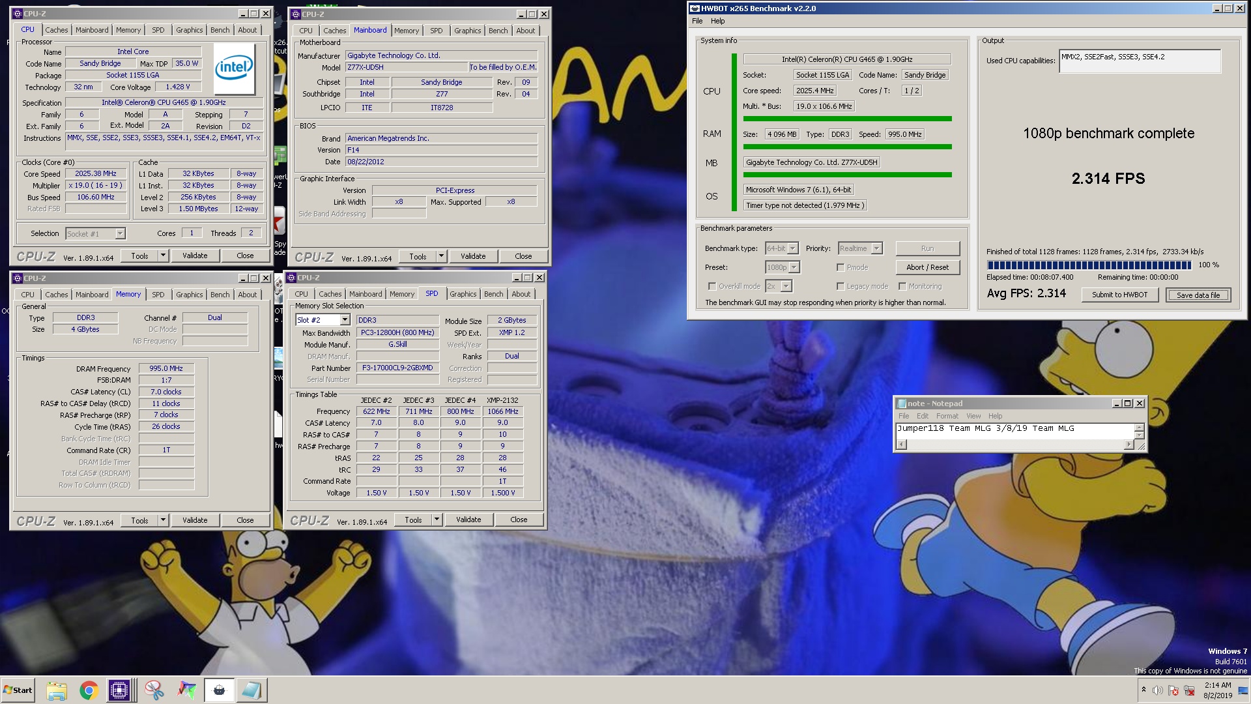The image size is (1251, 704).
Task: Click the taskbar clock showing 2:14 AM
Action: tap(1217, 690)
